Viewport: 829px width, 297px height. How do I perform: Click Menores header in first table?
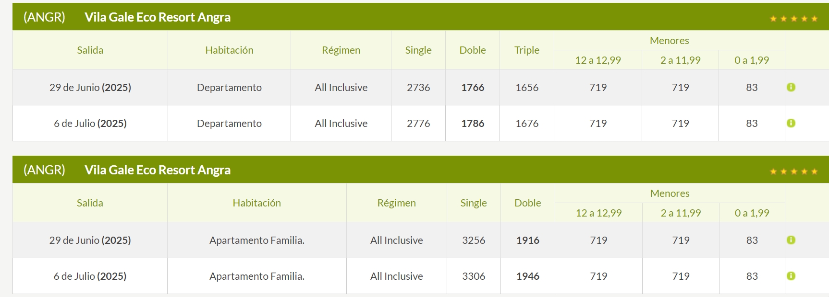670,41
